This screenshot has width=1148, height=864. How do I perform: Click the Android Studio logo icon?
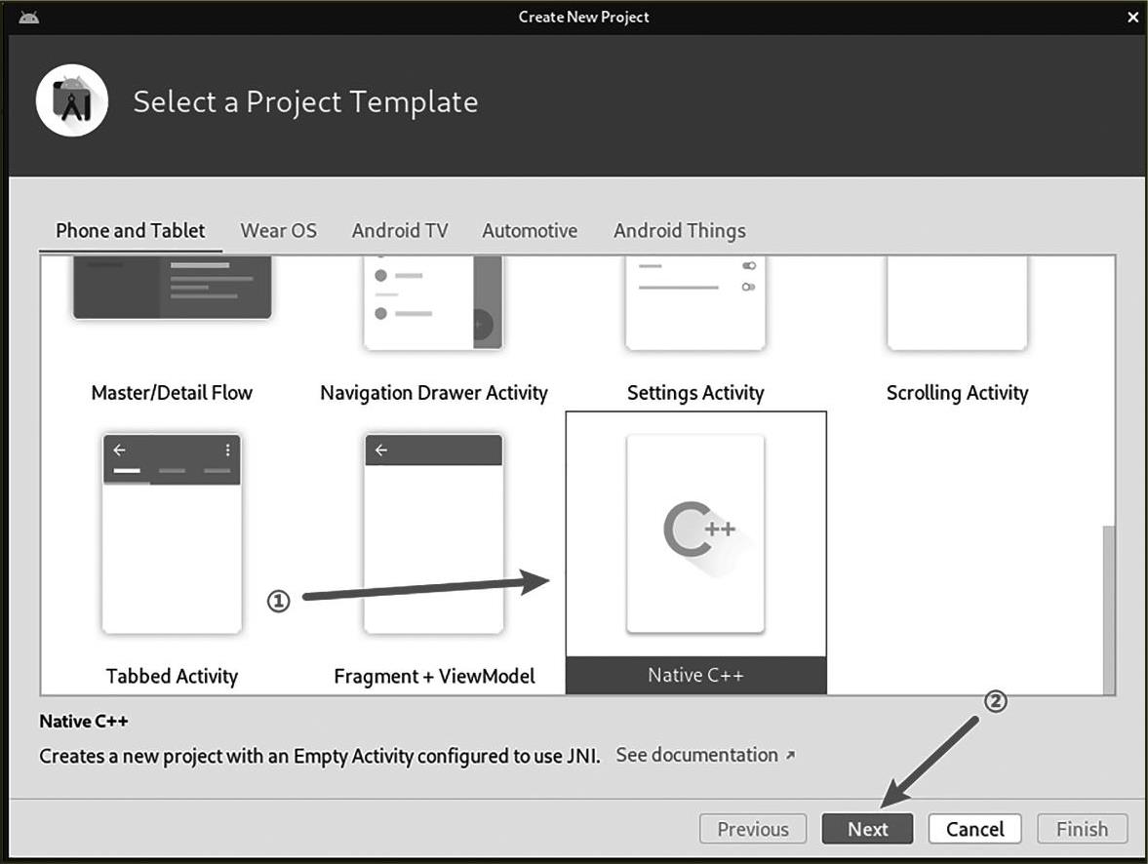coord(72,101)
